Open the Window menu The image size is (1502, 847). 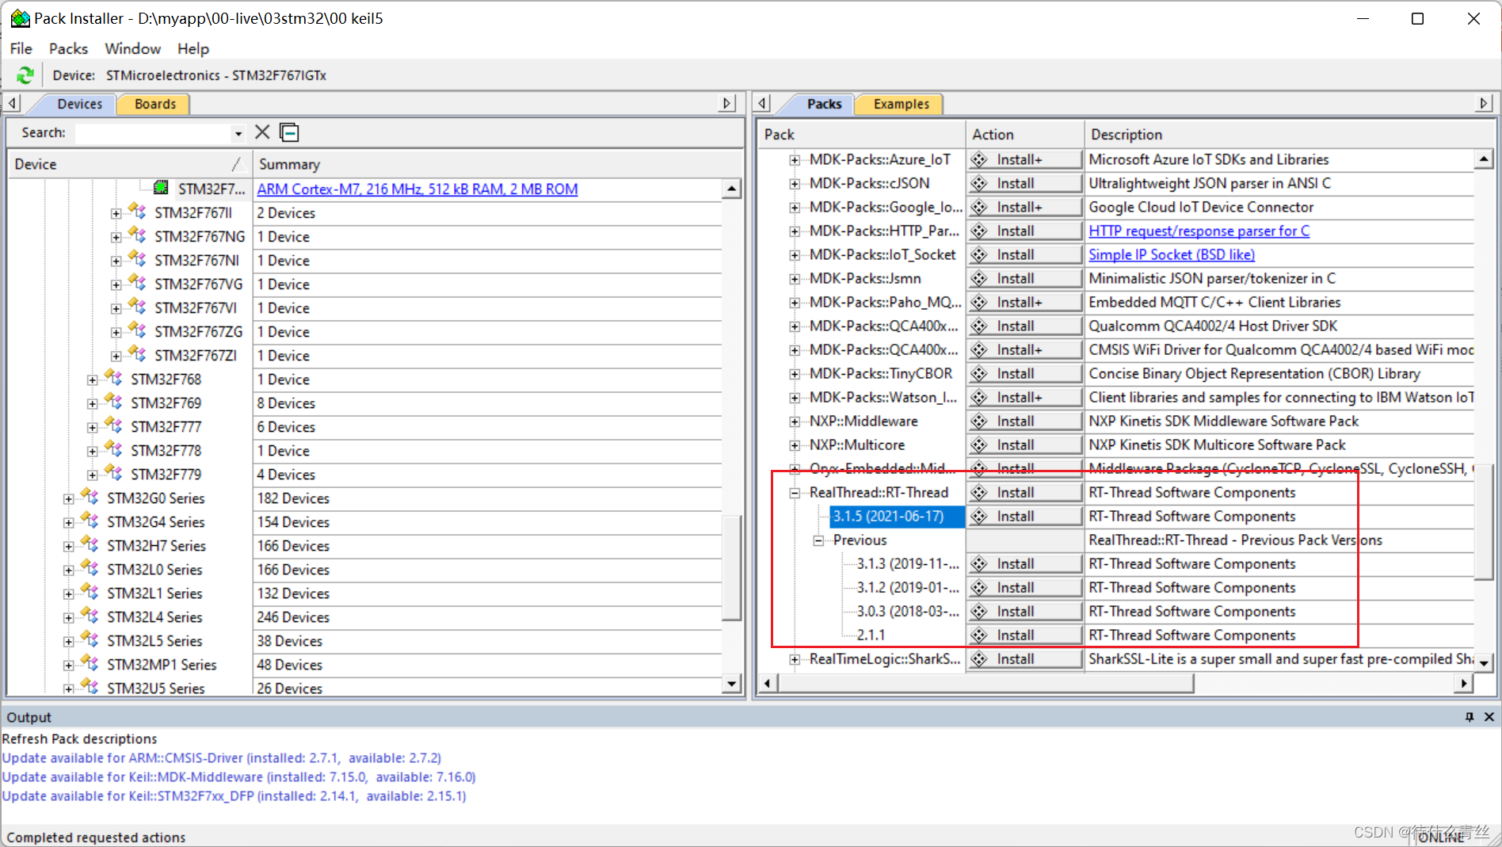coord(132,48)
